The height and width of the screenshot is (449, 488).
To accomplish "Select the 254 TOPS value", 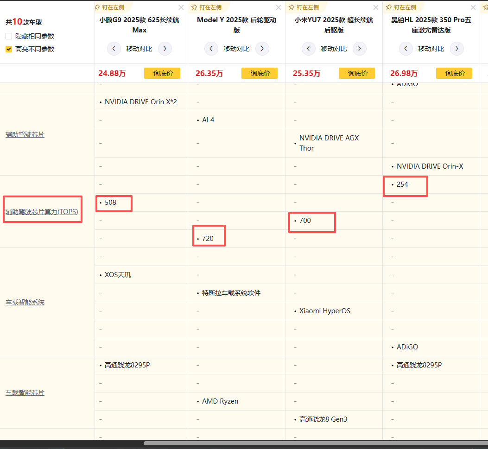I will 402,184.
